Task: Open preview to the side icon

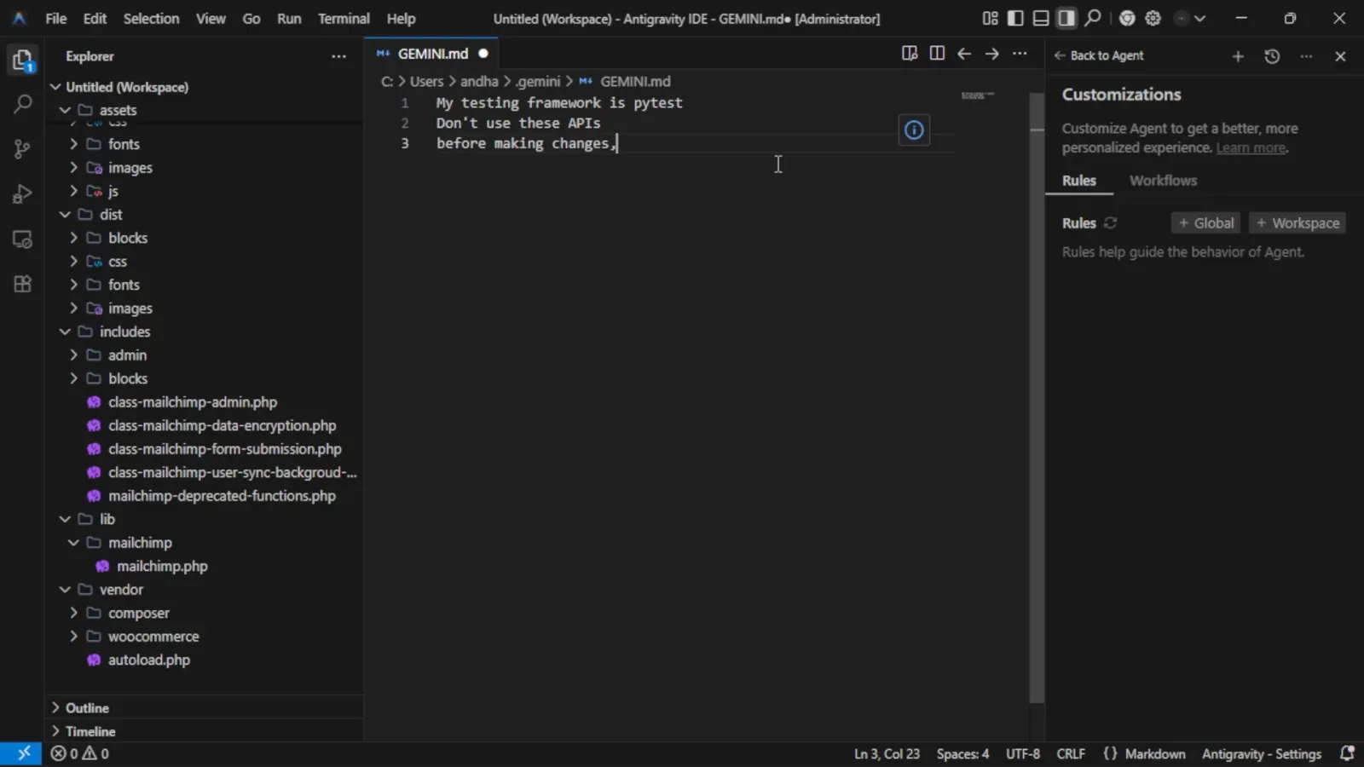Action: tap(910, 54)
